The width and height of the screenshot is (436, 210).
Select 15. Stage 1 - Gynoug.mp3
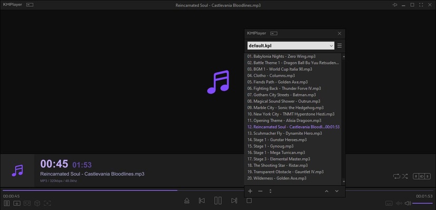pyautogui.click(x=293, y=146)
